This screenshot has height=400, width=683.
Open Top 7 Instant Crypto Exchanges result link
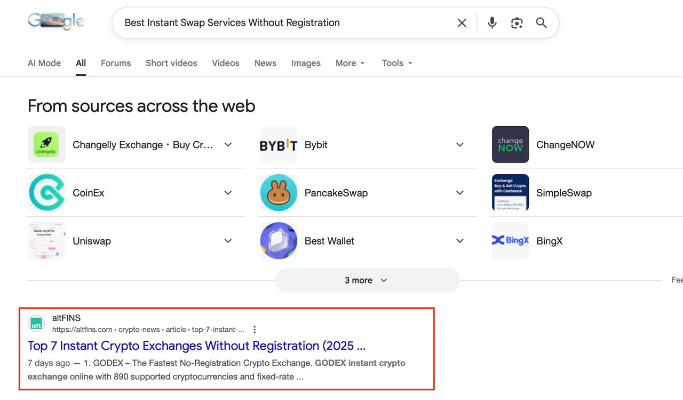[x=196, y=346]
